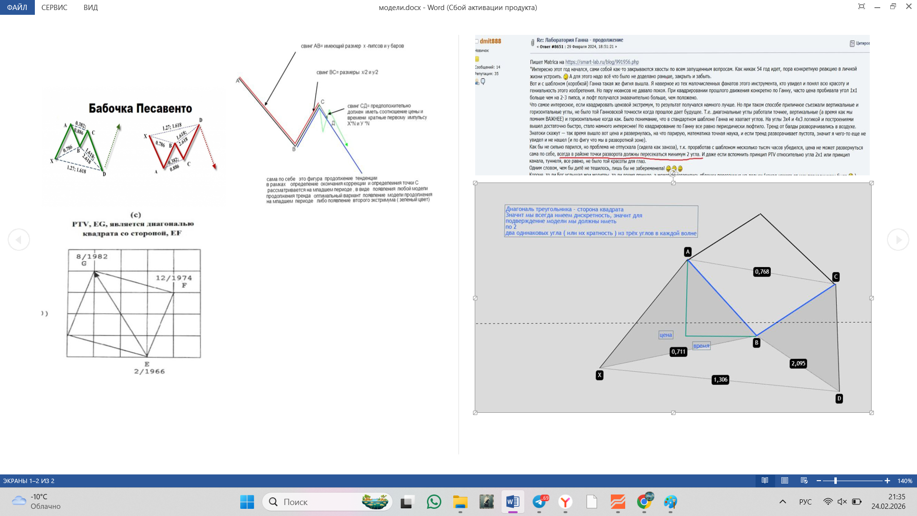Open the ФАЙЛ menu tab
Image resolution: width=917 pixels, height=516 pixels.
(x=17, y=8)
